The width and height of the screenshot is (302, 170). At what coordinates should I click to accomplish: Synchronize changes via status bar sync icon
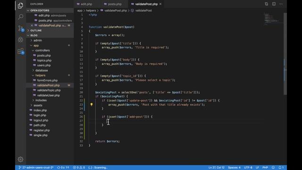pos(63,168)
